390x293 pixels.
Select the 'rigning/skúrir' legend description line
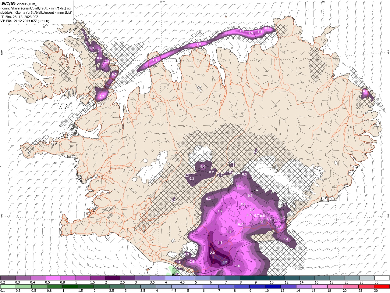[36, 8]
